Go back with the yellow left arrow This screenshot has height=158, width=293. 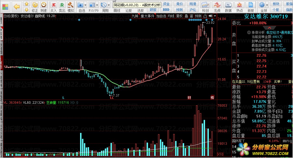(17, 7)
